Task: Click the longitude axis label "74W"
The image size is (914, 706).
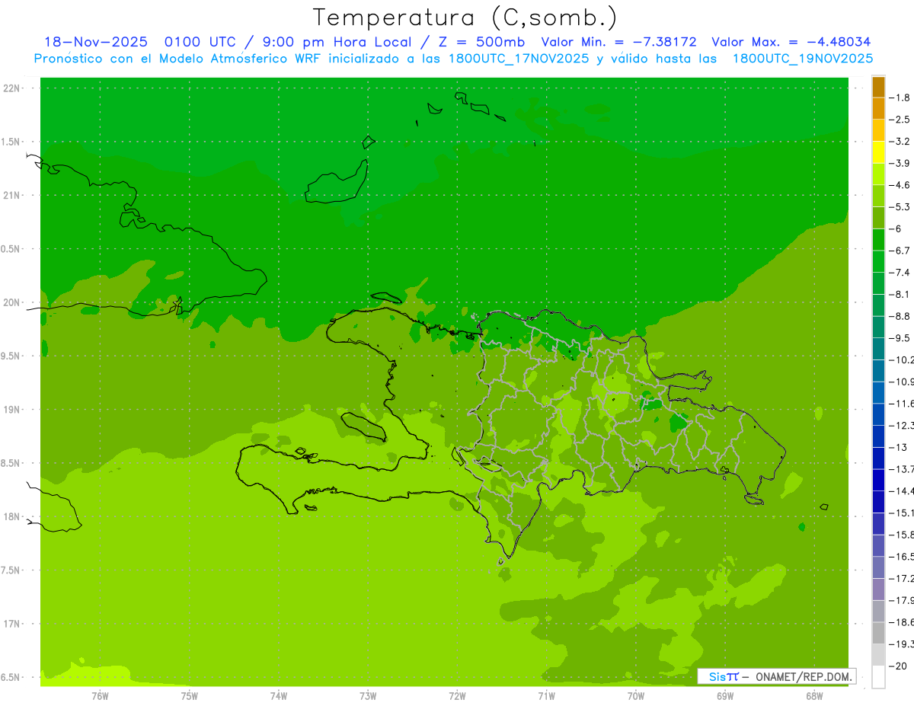Action: point(279,695)
